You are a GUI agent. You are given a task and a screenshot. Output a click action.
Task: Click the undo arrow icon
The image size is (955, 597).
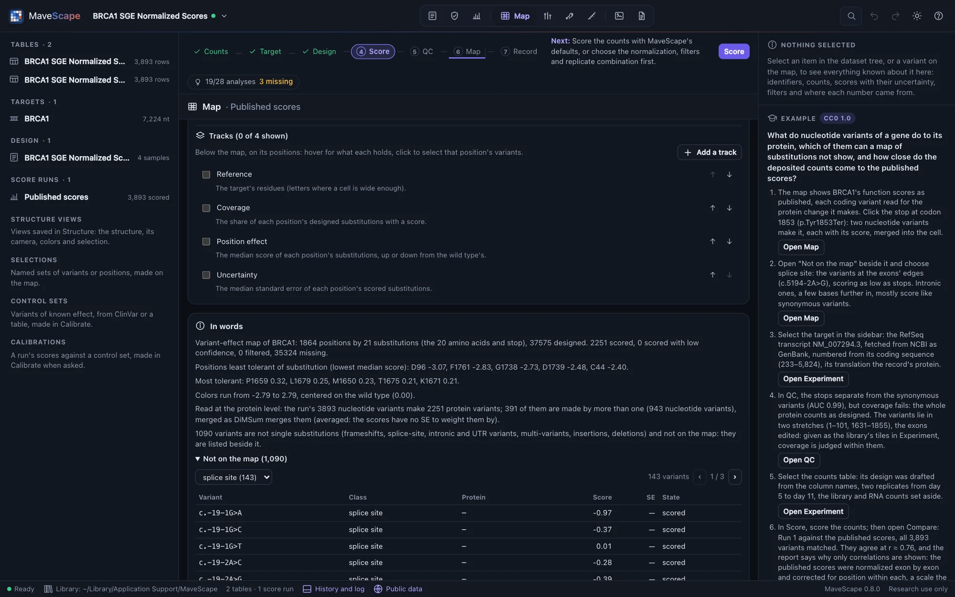click(x=874, y=16)
